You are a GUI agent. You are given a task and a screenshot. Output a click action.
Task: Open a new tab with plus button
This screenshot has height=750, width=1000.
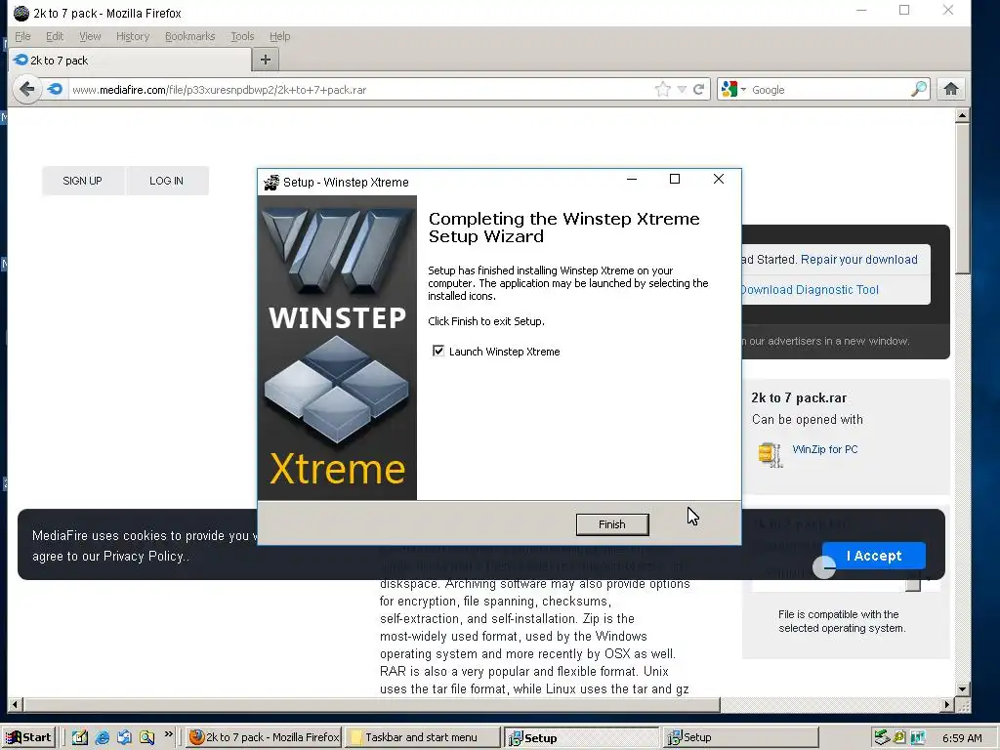[266, 60]
